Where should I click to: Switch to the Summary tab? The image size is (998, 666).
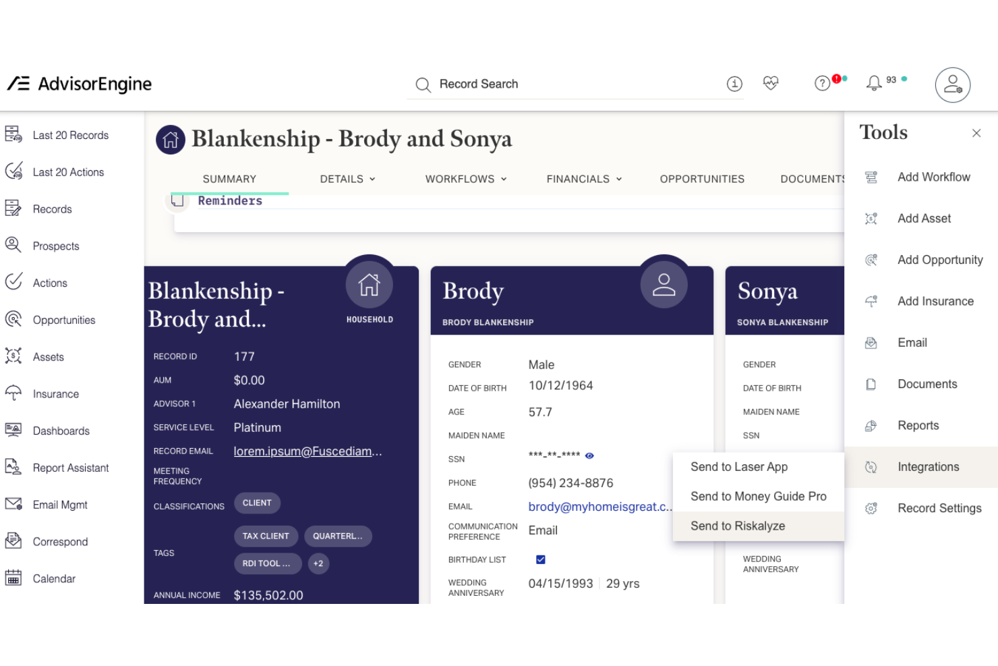click(229, 179)
